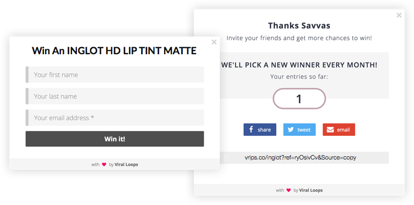Focus the 'Your last name' field
The height and width of the screenshot is (205, 414).
coord(115,96)
